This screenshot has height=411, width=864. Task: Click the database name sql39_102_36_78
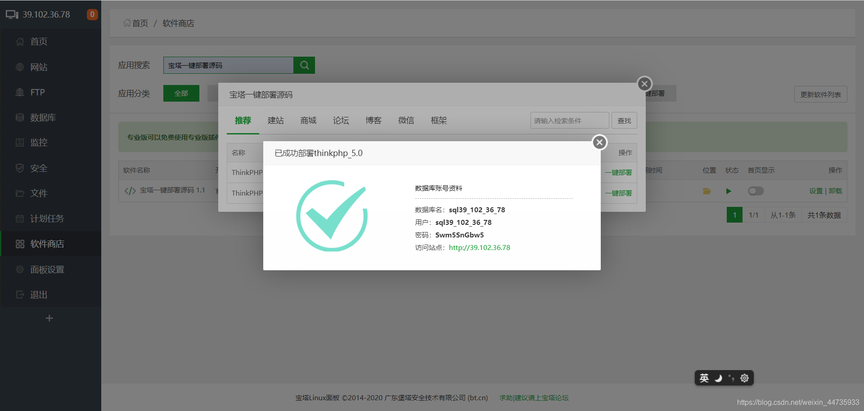[477, 210]
